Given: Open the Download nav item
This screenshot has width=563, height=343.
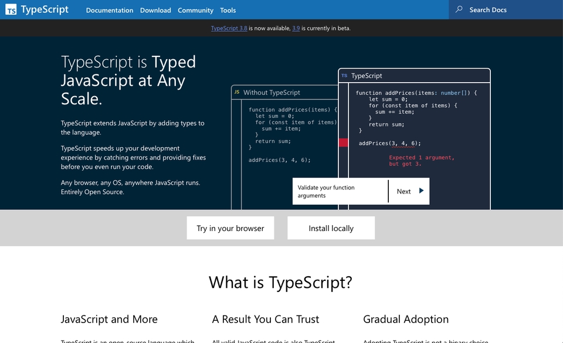Looking at the screenshot, I should click(x=155, y=10).
